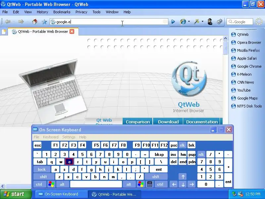265x199 pixels.
Task: Open a new tab with page icon
Action: pos(4,32)
